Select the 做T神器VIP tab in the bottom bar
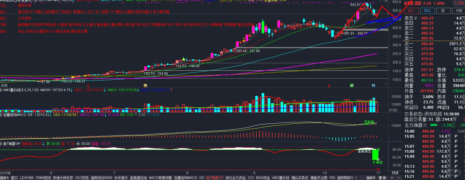This screenshot has height=180, width=465. pos(215,178)
